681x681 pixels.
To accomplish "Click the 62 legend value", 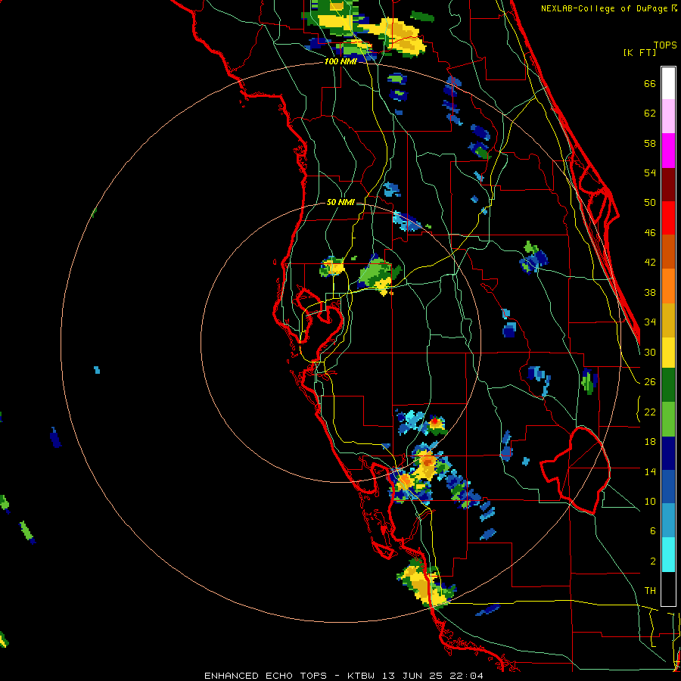I will (650, 113).
